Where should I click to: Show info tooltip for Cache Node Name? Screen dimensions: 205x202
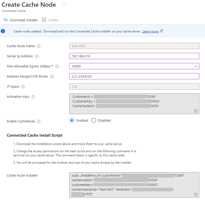(39, 46)
